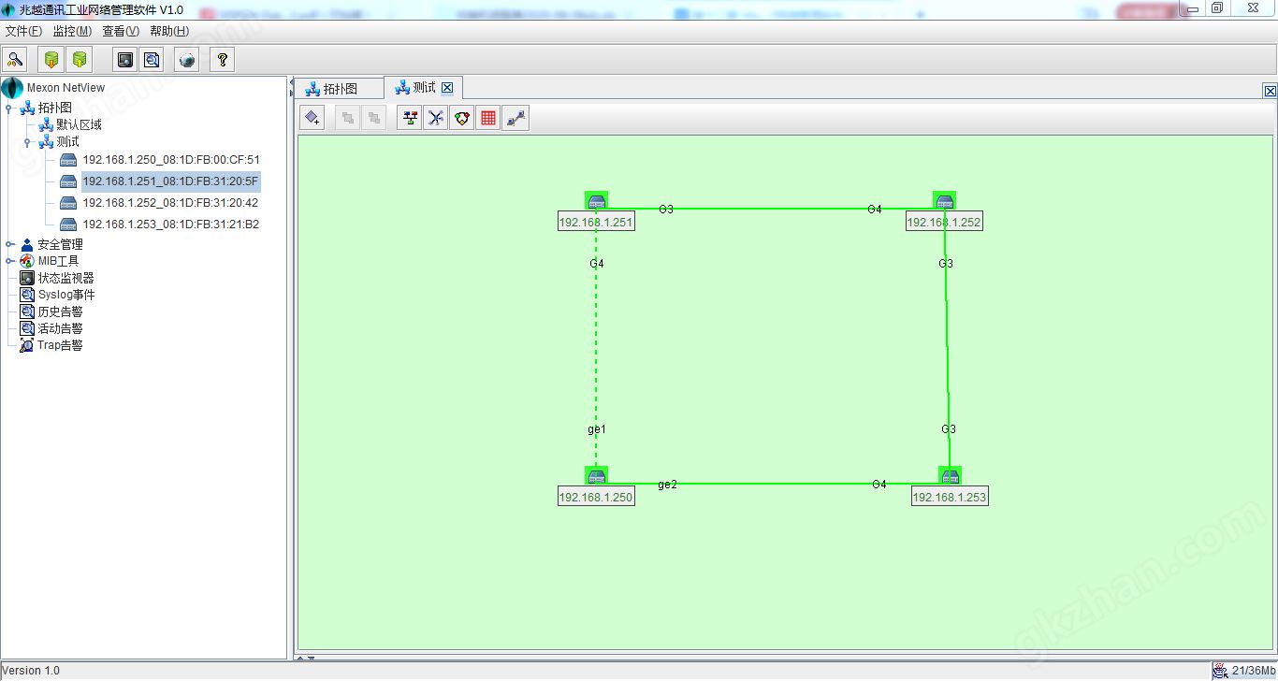Open Trap告警 from the tree
This screenshot has height=681, width=1278.
60,345
